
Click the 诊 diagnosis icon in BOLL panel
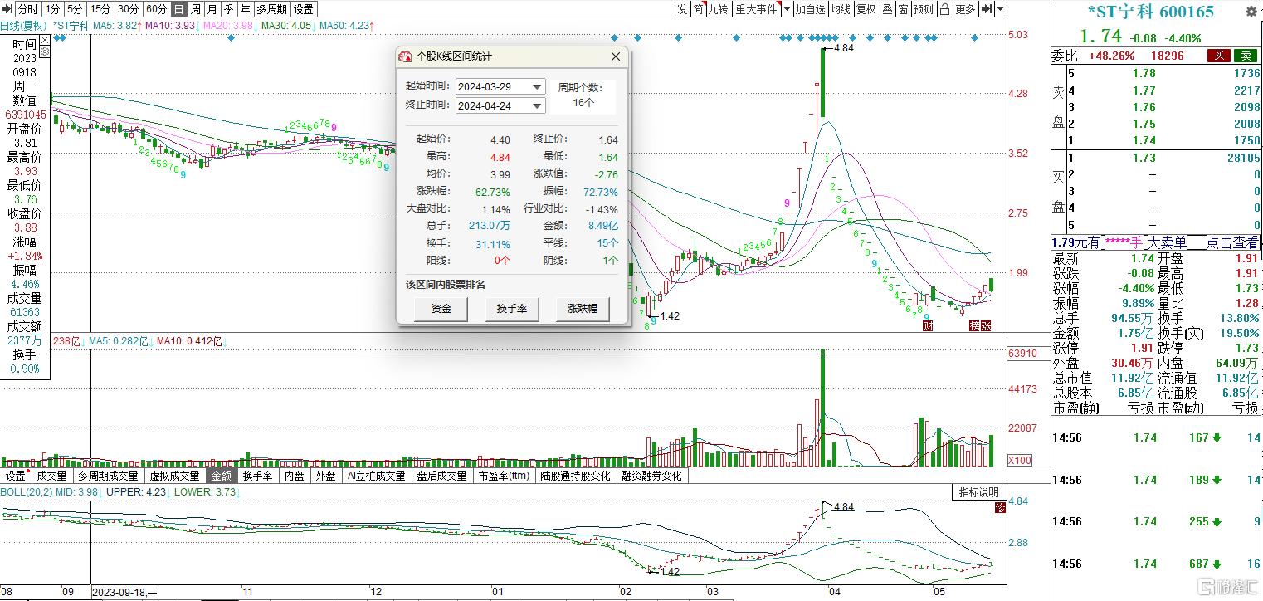coord(1000,507)
